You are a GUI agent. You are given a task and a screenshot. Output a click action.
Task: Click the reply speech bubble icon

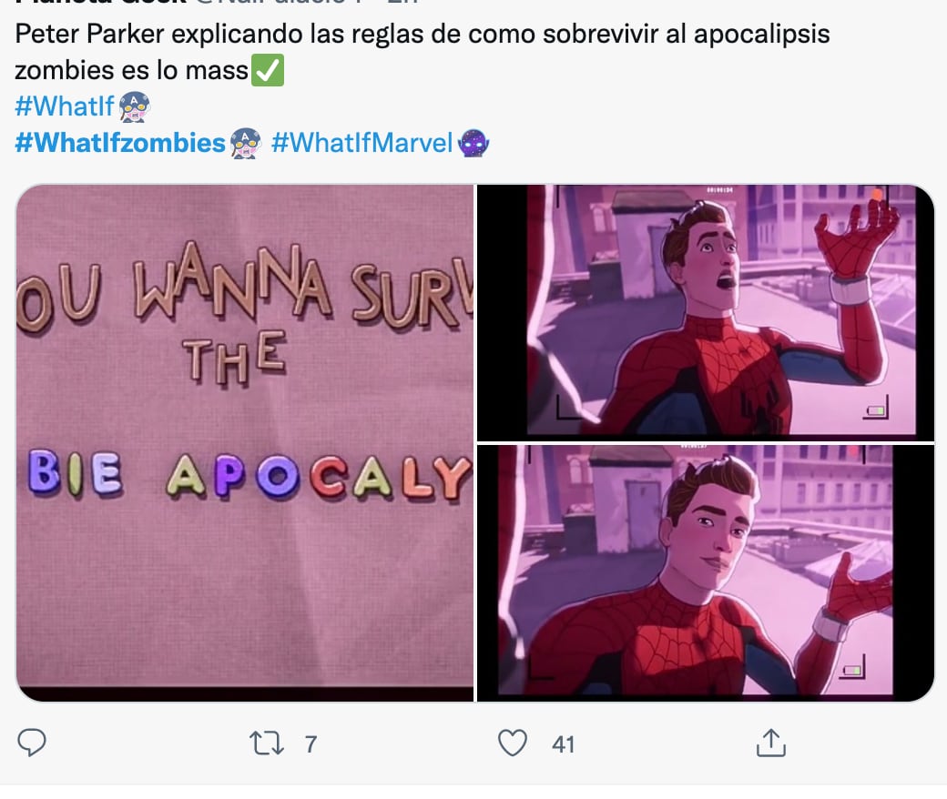[x=32, y=743]
